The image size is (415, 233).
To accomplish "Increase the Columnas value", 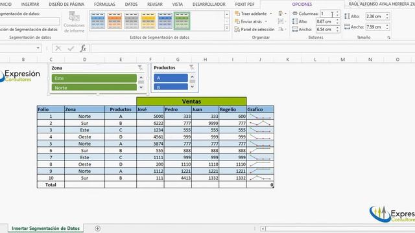I will click(337, 12).
